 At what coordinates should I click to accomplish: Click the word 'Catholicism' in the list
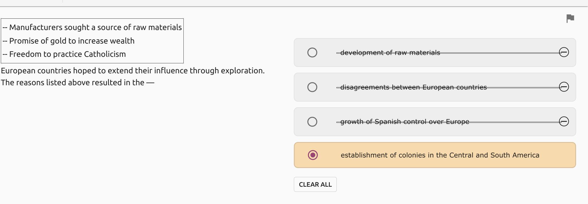coord(105,54)
